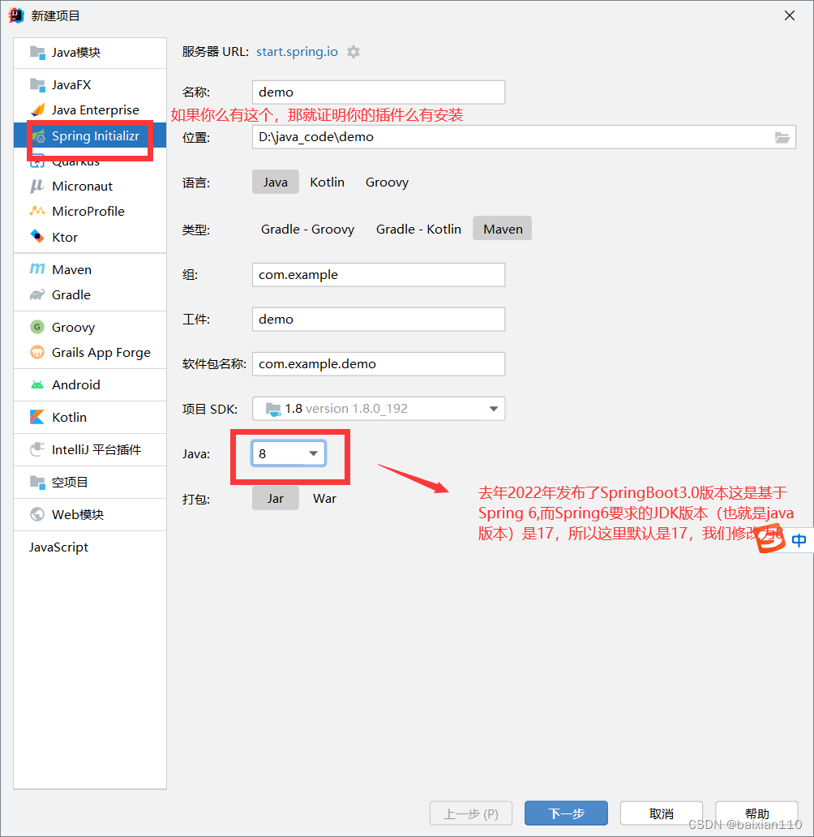Select War packaging

pyautogui.click(x=324, y=498)
